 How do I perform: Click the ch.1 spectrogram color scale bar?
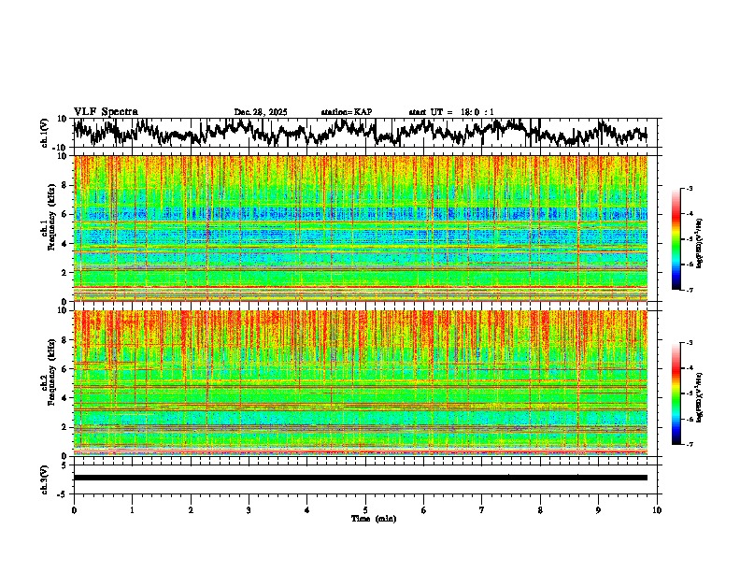(676, 239)
